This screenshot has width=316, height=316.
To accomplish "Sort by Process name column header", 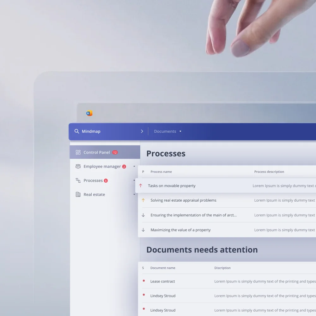I will (161, 172).
